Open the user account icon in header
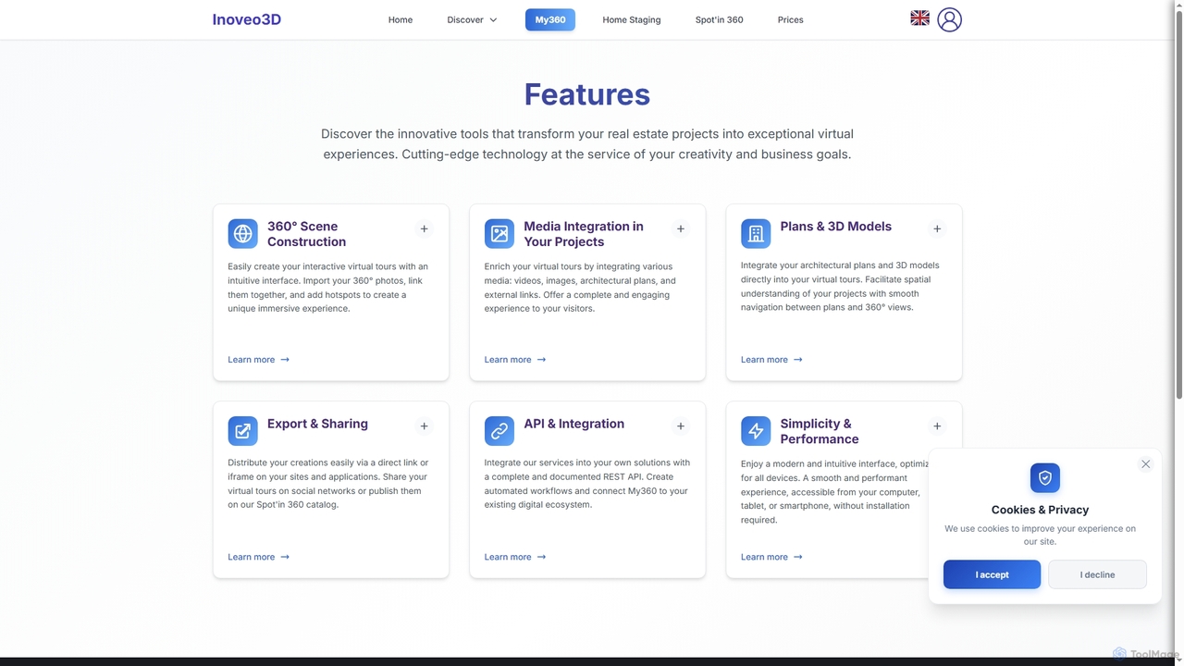 (949, 19)
